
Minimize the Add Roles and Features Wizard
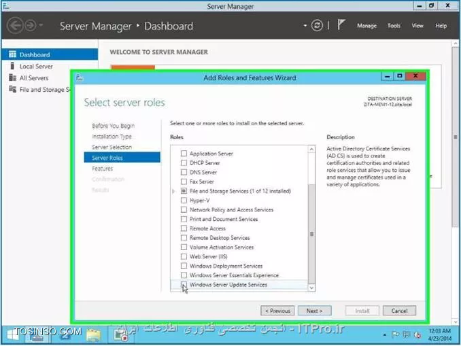387,77
